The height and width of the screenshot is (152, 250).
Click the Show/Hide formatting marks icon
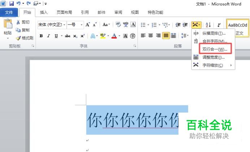219,25
